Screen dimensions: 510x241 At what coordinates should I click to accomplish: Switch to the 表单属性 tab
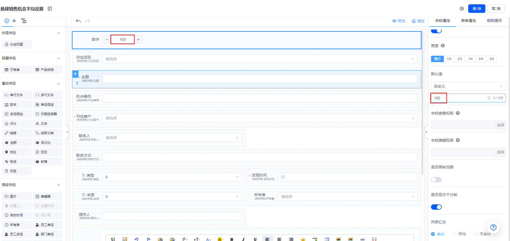click(468, 21)
